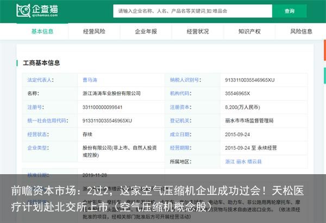This screenshot has height=223, width=326.
Task: Switch to the 经营风险 tab
Action: (94, 31)
